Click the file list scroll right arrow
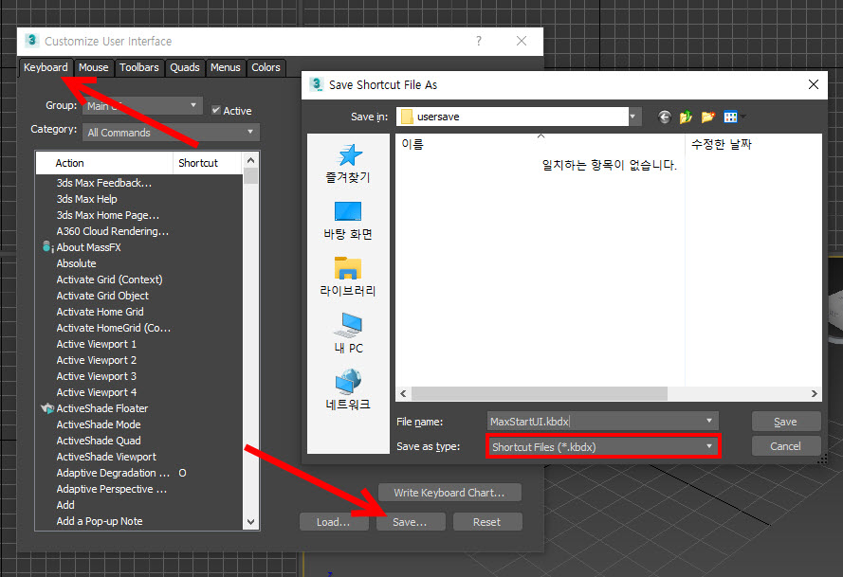The width and height of the screenshot is (843, 577). (x=815, y=394)
